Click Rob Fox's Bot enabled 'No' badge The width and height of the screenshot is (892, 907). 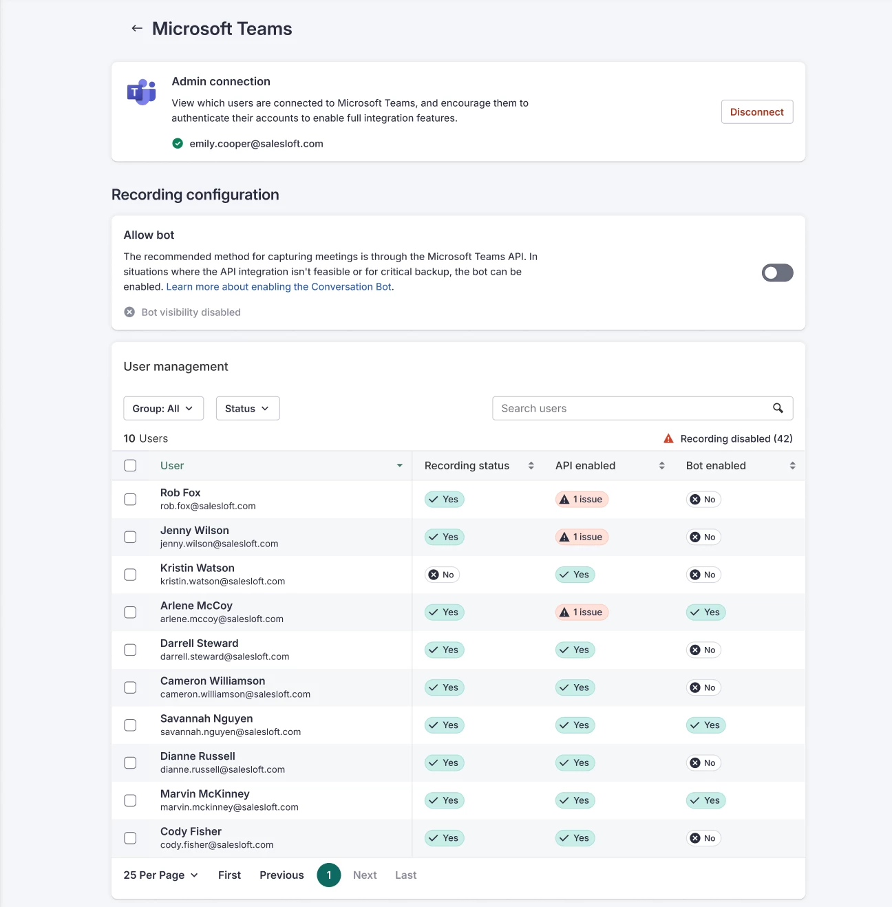(x=703, y=500)
